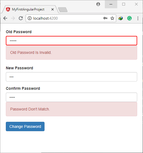Screen dimensions: 143x153
Task: Bookmark this page with the star
Action: (x=112, y=18)
